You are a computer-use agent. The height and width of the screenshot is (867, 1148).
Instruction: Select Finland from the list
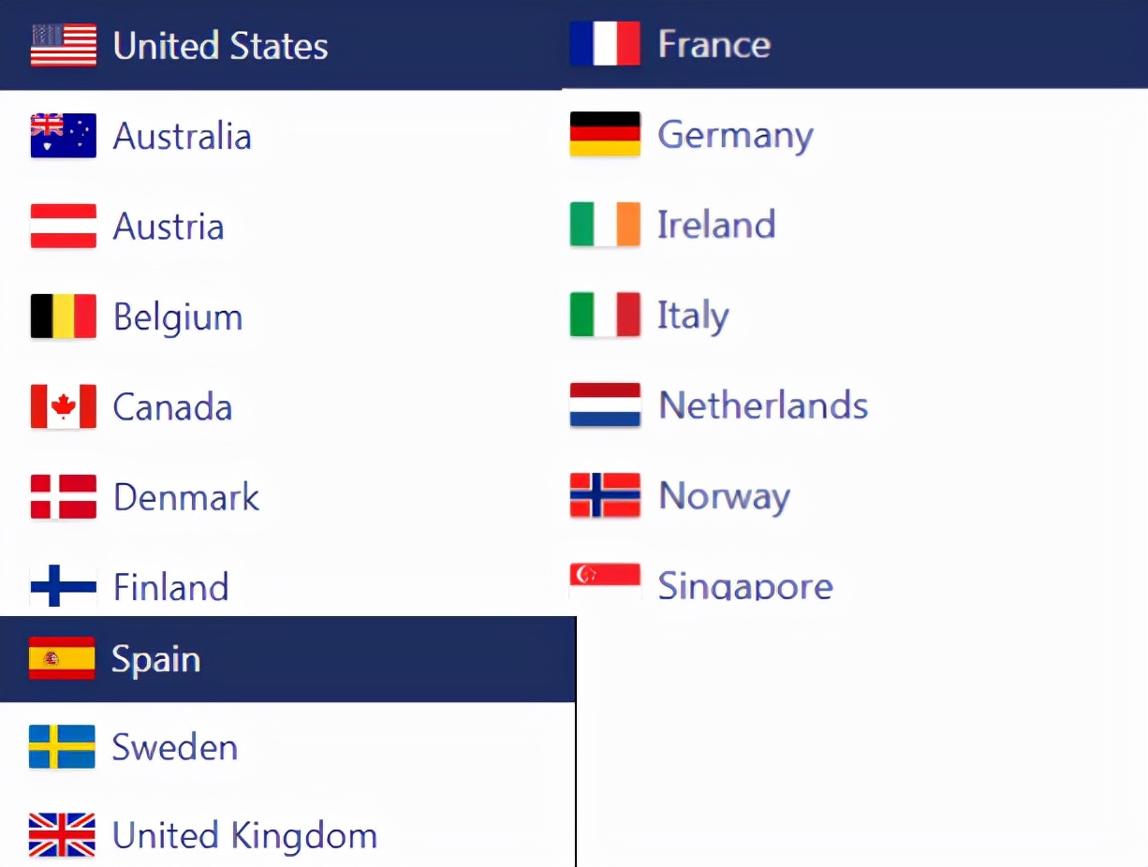point(170,587)
